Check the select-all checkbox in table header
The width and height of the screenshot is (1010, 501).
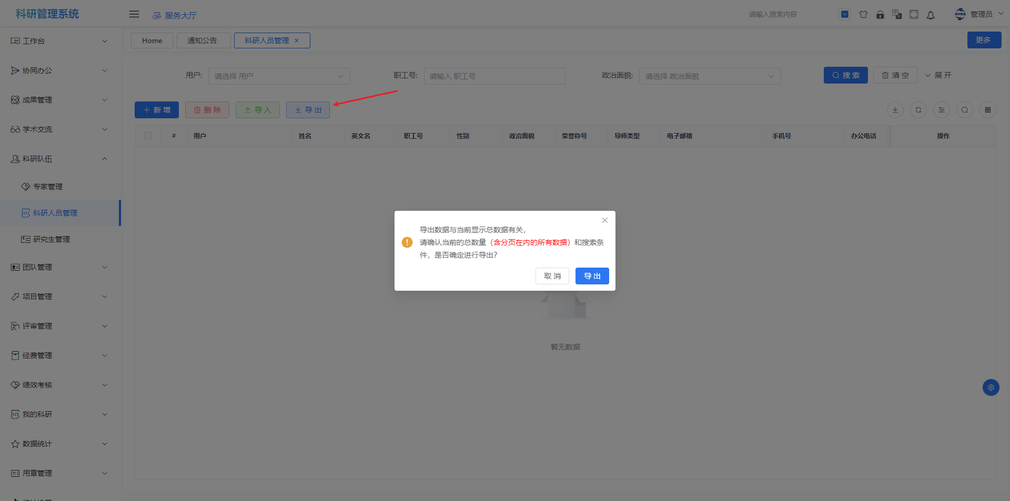click(148, 136)
